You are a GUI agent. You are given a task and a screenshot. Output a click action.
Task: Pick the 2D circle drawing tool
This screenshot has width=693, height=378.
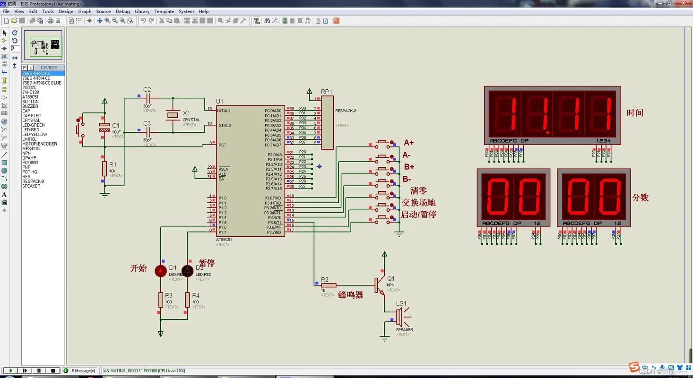tap(4, 171)
